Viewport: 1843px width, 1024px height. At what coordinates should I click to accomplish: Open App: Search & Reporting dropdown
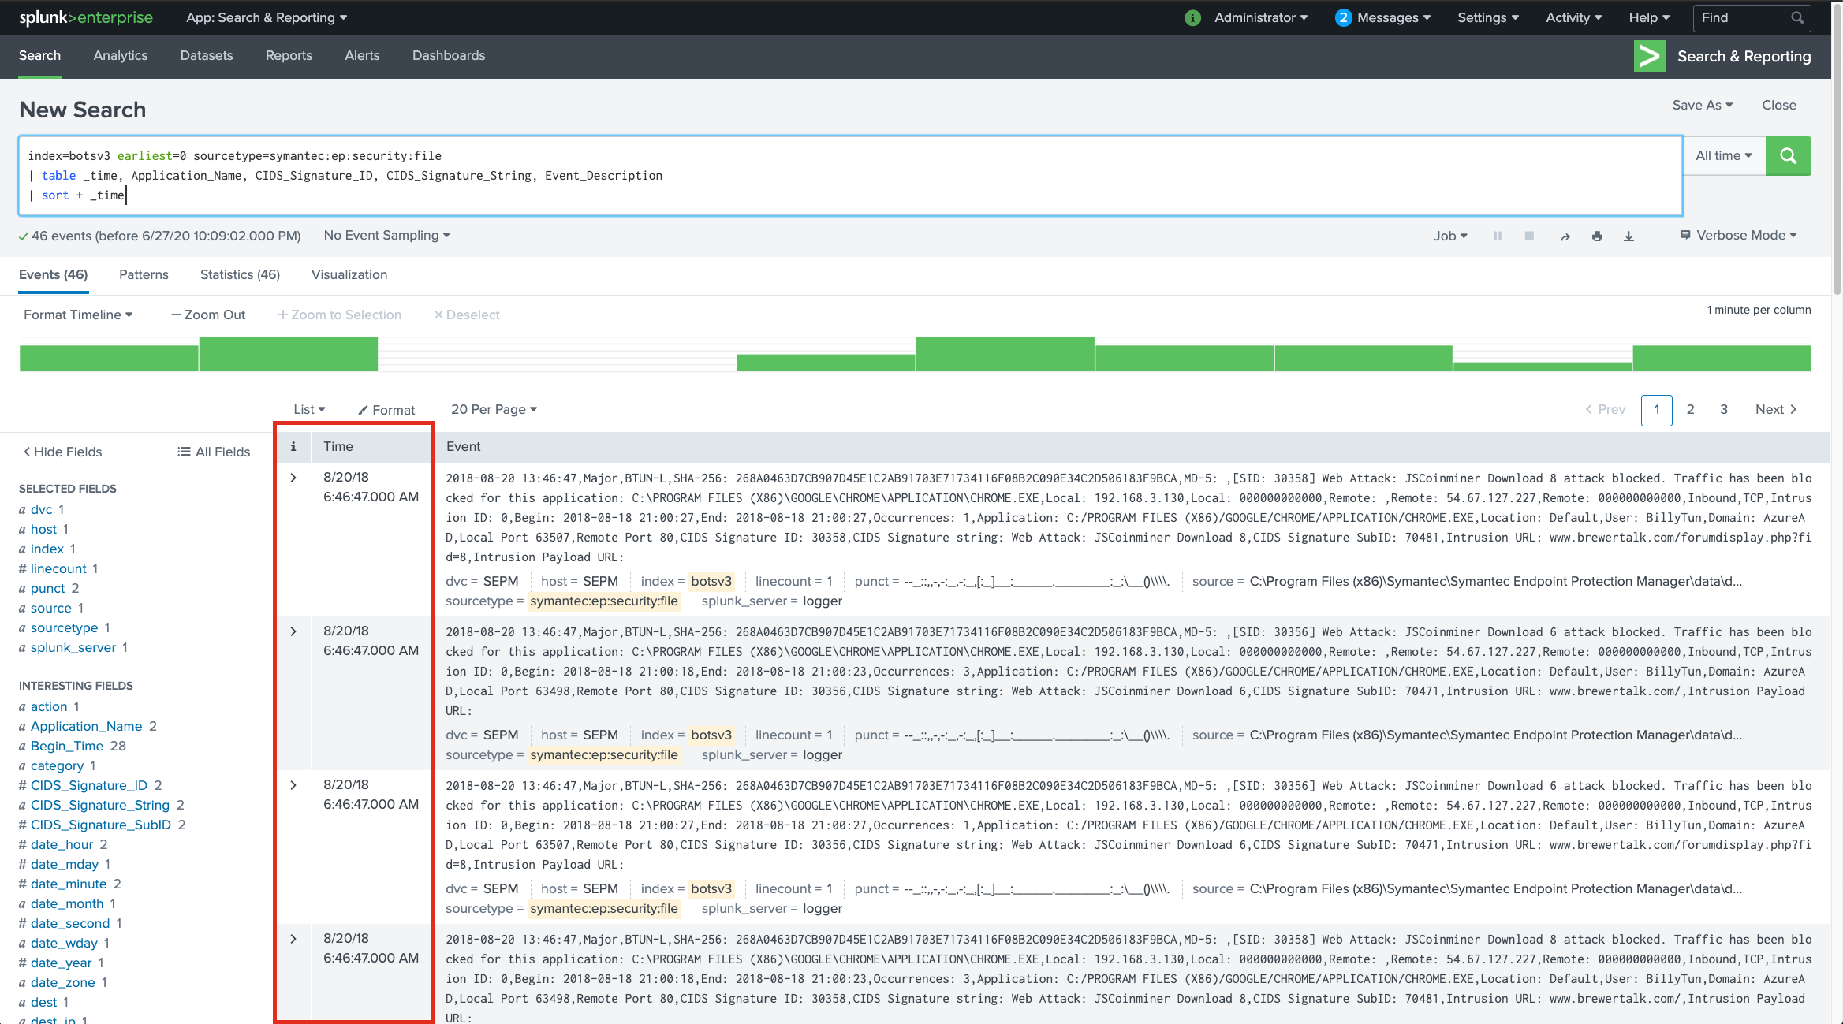click(267, 17)
